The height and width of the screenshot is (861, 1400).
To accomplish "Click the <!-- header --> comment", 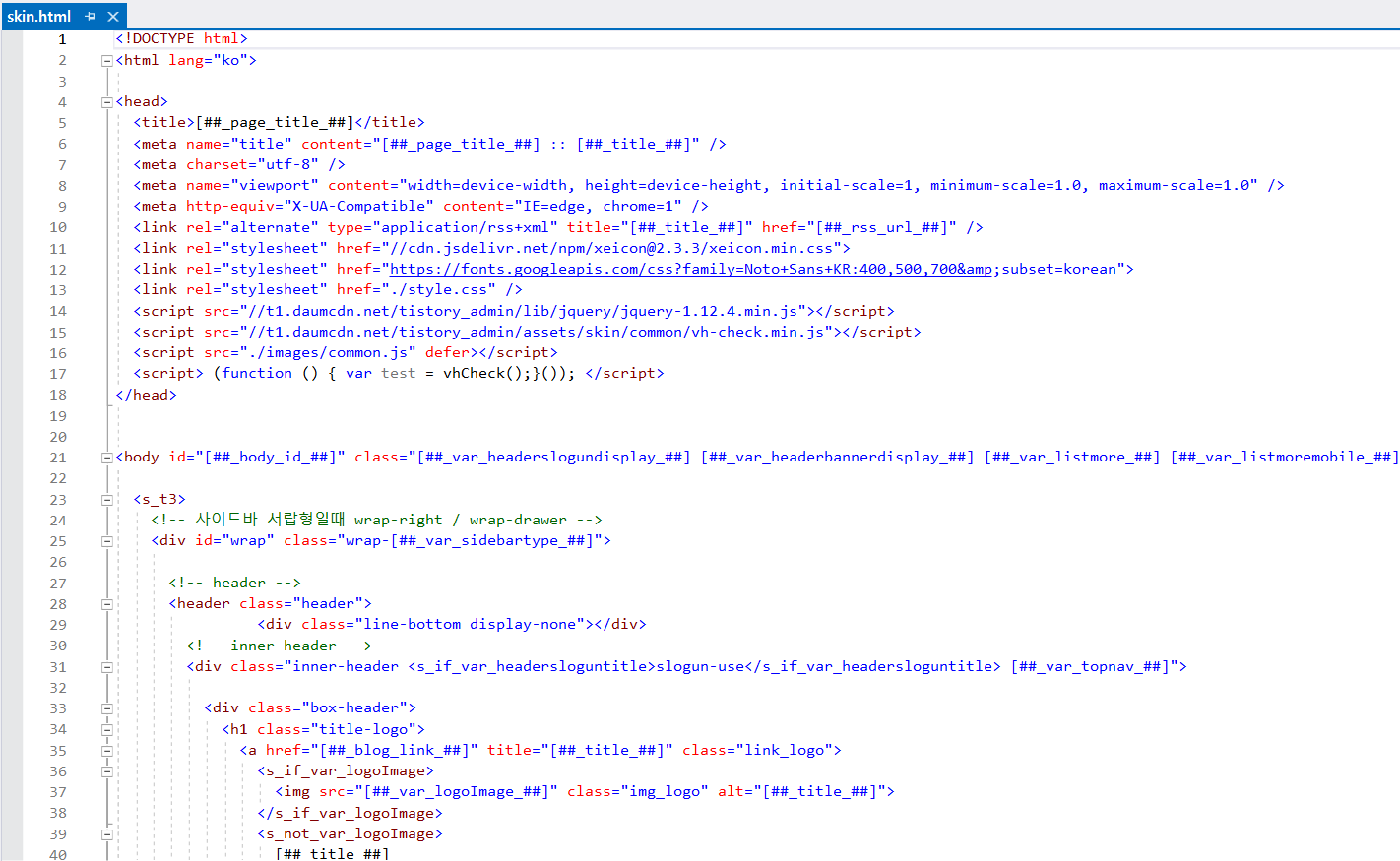I will tap(234, 583).
